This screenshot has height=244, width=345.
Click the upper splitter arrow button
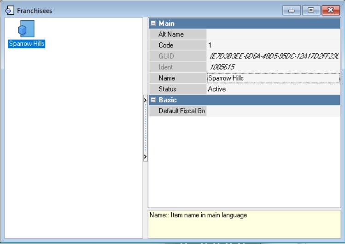(145, 100)
